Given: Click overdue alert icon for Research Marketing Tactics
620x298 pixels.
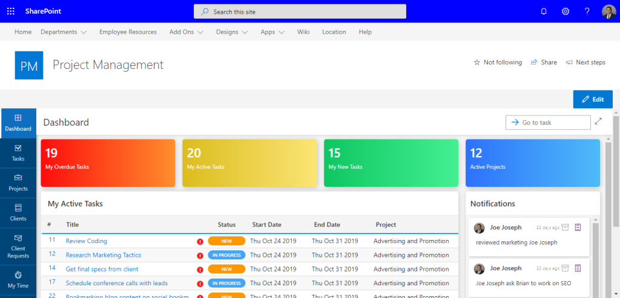Looking at the screenshot, I should (200, 256).
